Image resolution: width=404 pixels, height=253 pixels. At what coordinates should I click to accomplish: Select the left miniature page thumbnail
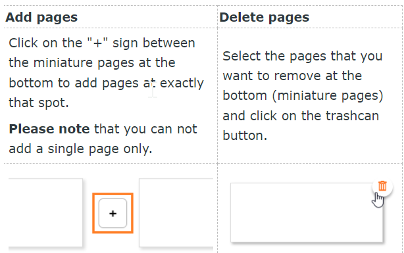45,213
